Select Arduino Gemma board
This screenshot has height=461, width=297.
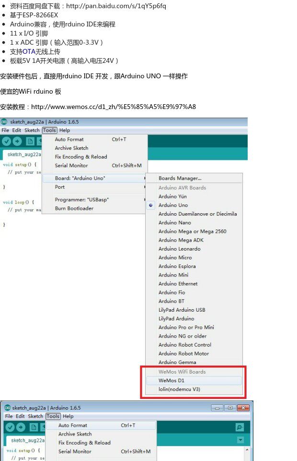(194, 362)
